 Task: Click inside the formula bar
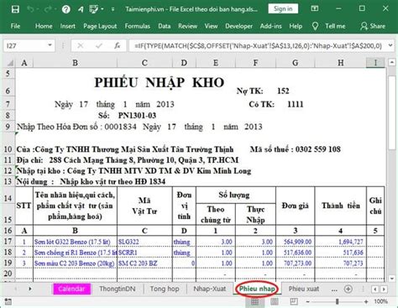[258, 45]
